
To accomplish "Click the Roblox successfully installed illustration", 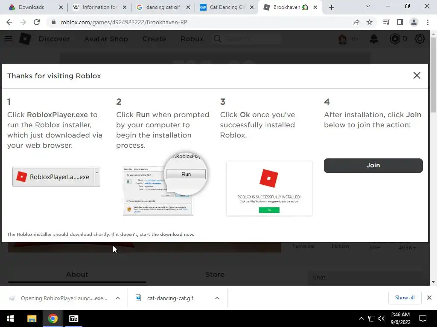I will click(x=269, y=189).
